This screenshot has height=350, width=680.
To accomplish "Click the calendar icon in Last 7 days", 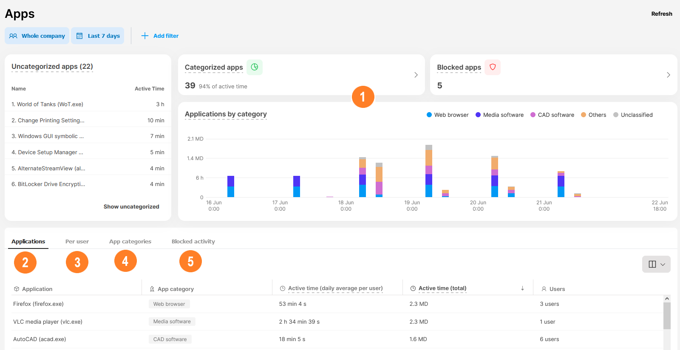I will (x=79, y=36).
